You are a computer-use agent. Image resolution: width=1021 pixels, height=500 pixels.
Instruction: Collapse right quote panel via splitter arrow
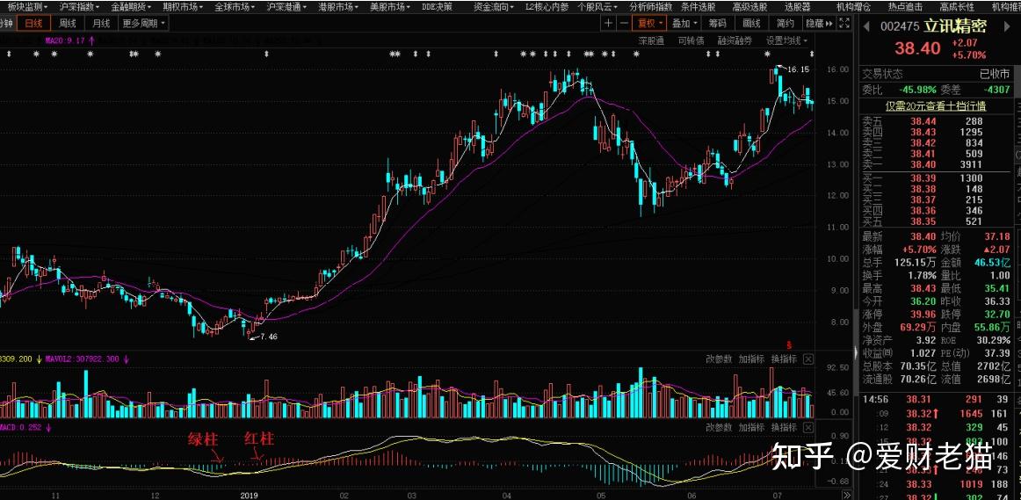[x=856, y=353]
